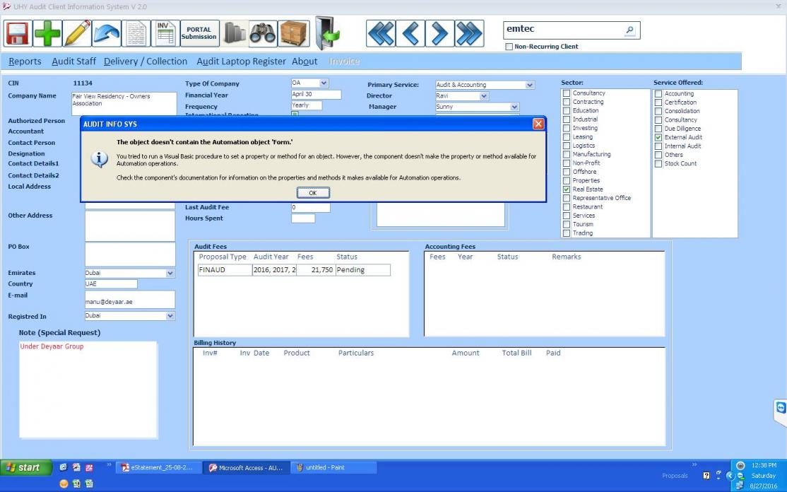
Task: Click the system tray help question icon
Action: pyautogui.click(x=706, y=476)
